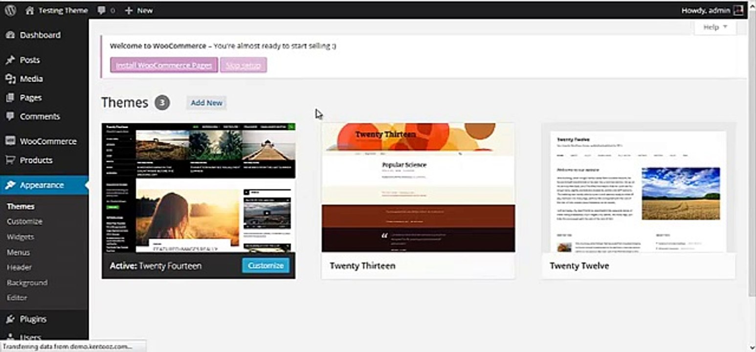This screenshot has width=756, height=352.
Task: Click the Products cart icon
Action: click(10, 160)
